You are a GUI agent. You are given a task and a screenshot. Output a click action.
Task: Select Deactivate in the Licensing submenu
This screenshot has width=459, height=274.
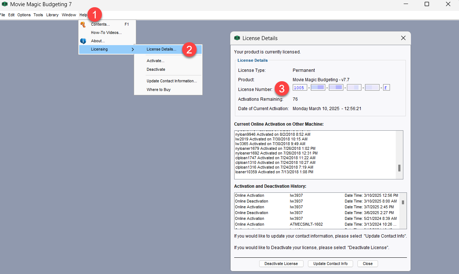click(x=168, y=69)
